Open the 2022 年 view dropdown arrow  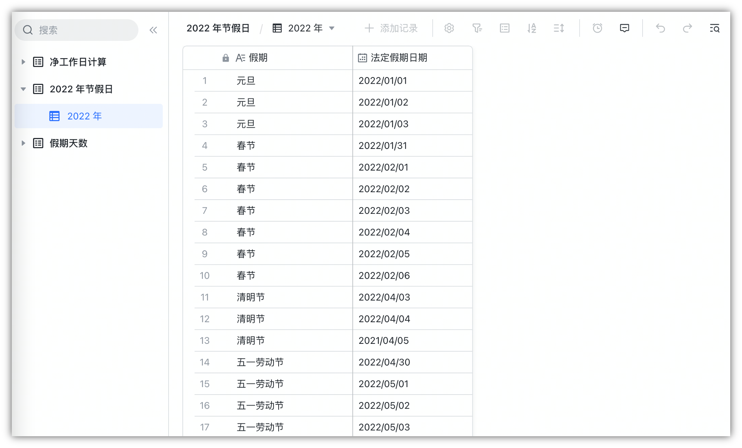click(x=332, y=28)
